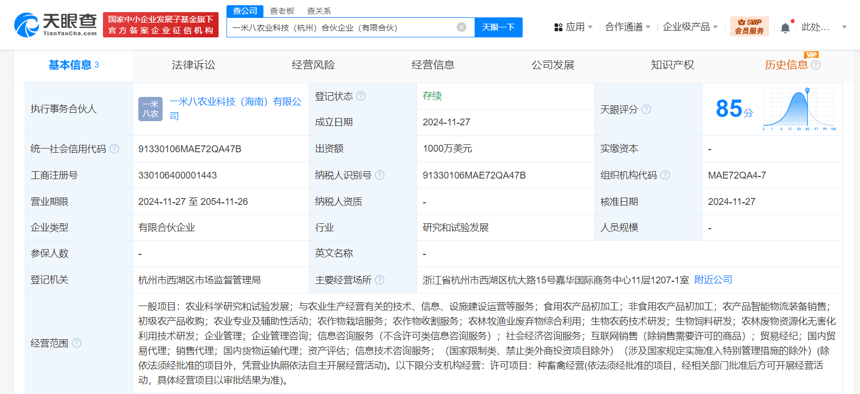Select the 查老板 search tab
This screenshot has height=394, width=860.
pos(282,11)
